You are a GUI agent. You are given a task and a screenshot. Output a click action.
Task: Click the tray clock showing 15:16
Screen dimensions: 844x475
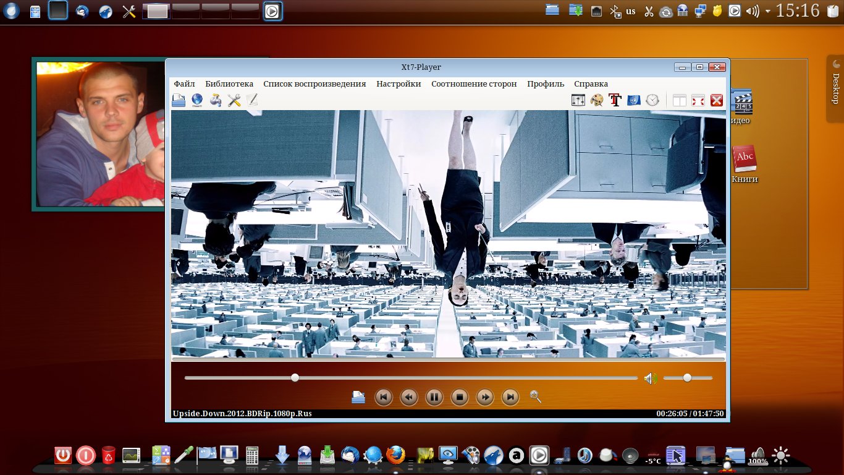tap(798, 11)
